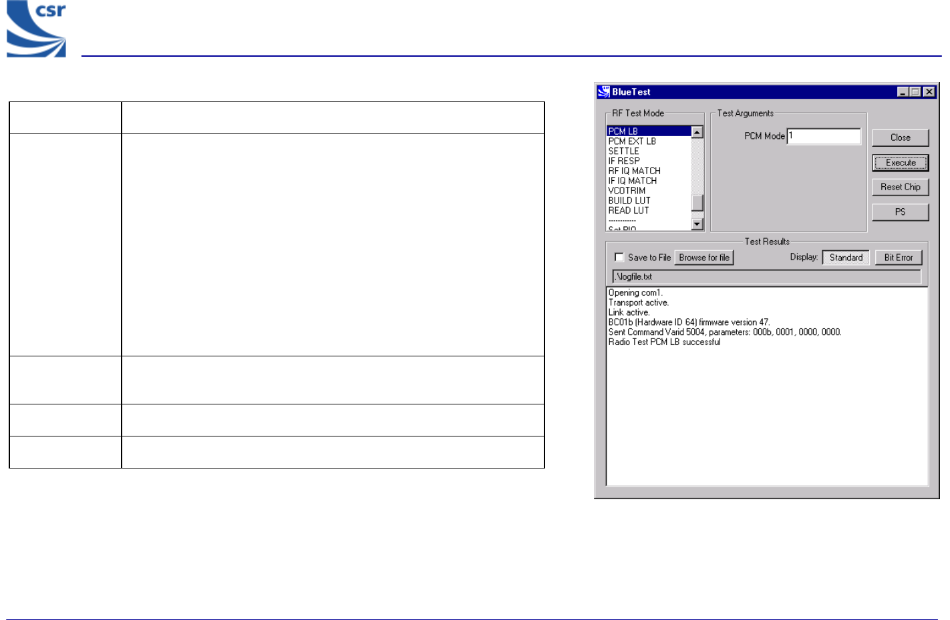
Task: Click Browse for file button
Action: pyautogui.click(x=704, y=258)
